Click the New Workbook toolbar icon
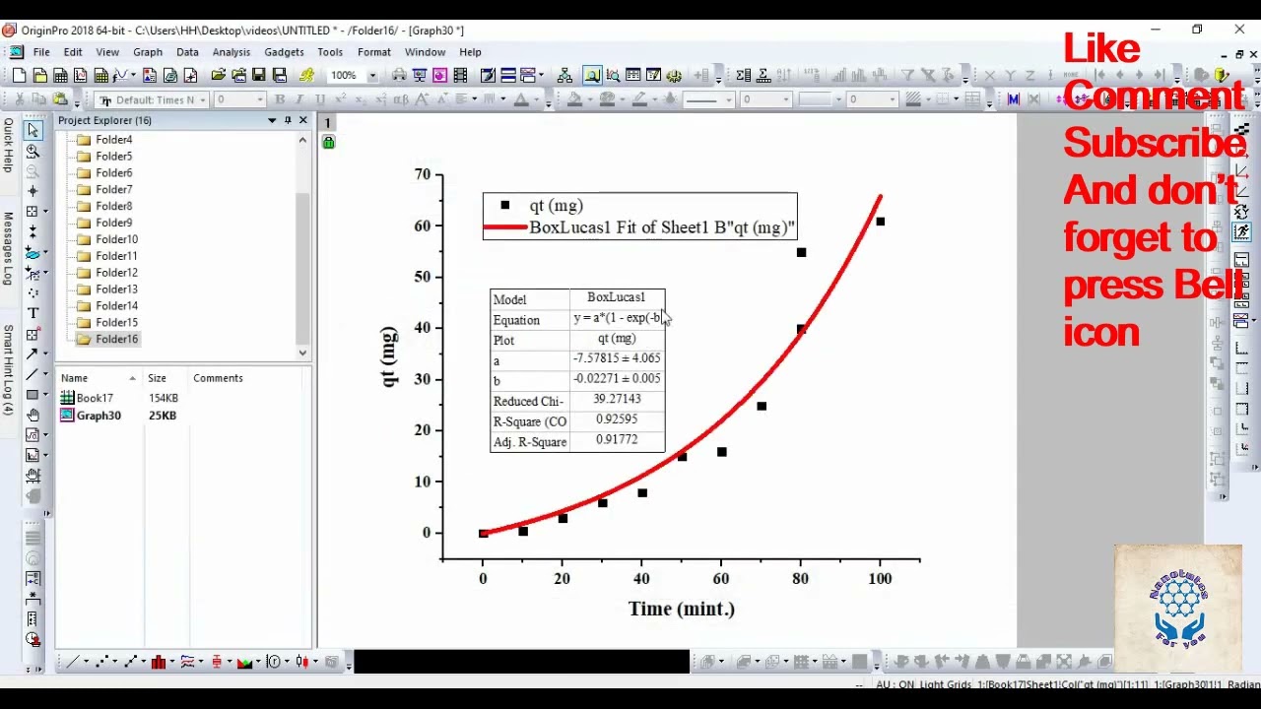 point(60,75)
